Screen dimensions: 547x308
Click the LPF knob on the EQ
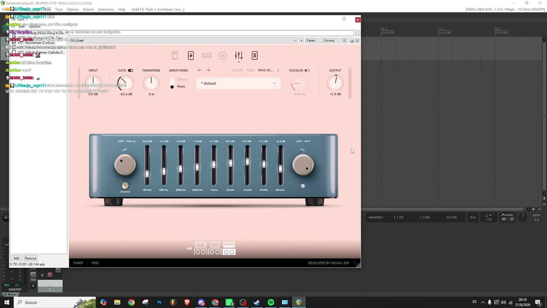303,165
